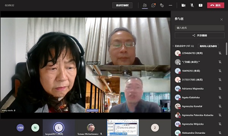Click mic icon next to Agata Klabińska
Image resolution: width=228 pixels, height=136 pixels.
pyautogui.click(x=220, y=97)
